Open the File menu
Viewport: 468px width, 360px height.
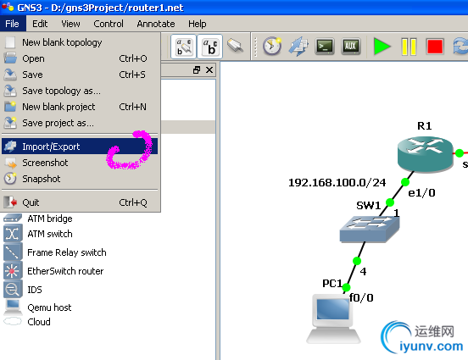point(12,24)
